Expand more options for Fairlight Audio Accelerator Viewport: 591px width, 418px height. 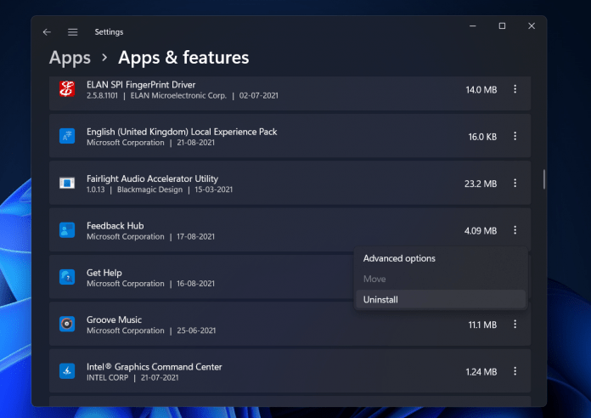point(515,184)
